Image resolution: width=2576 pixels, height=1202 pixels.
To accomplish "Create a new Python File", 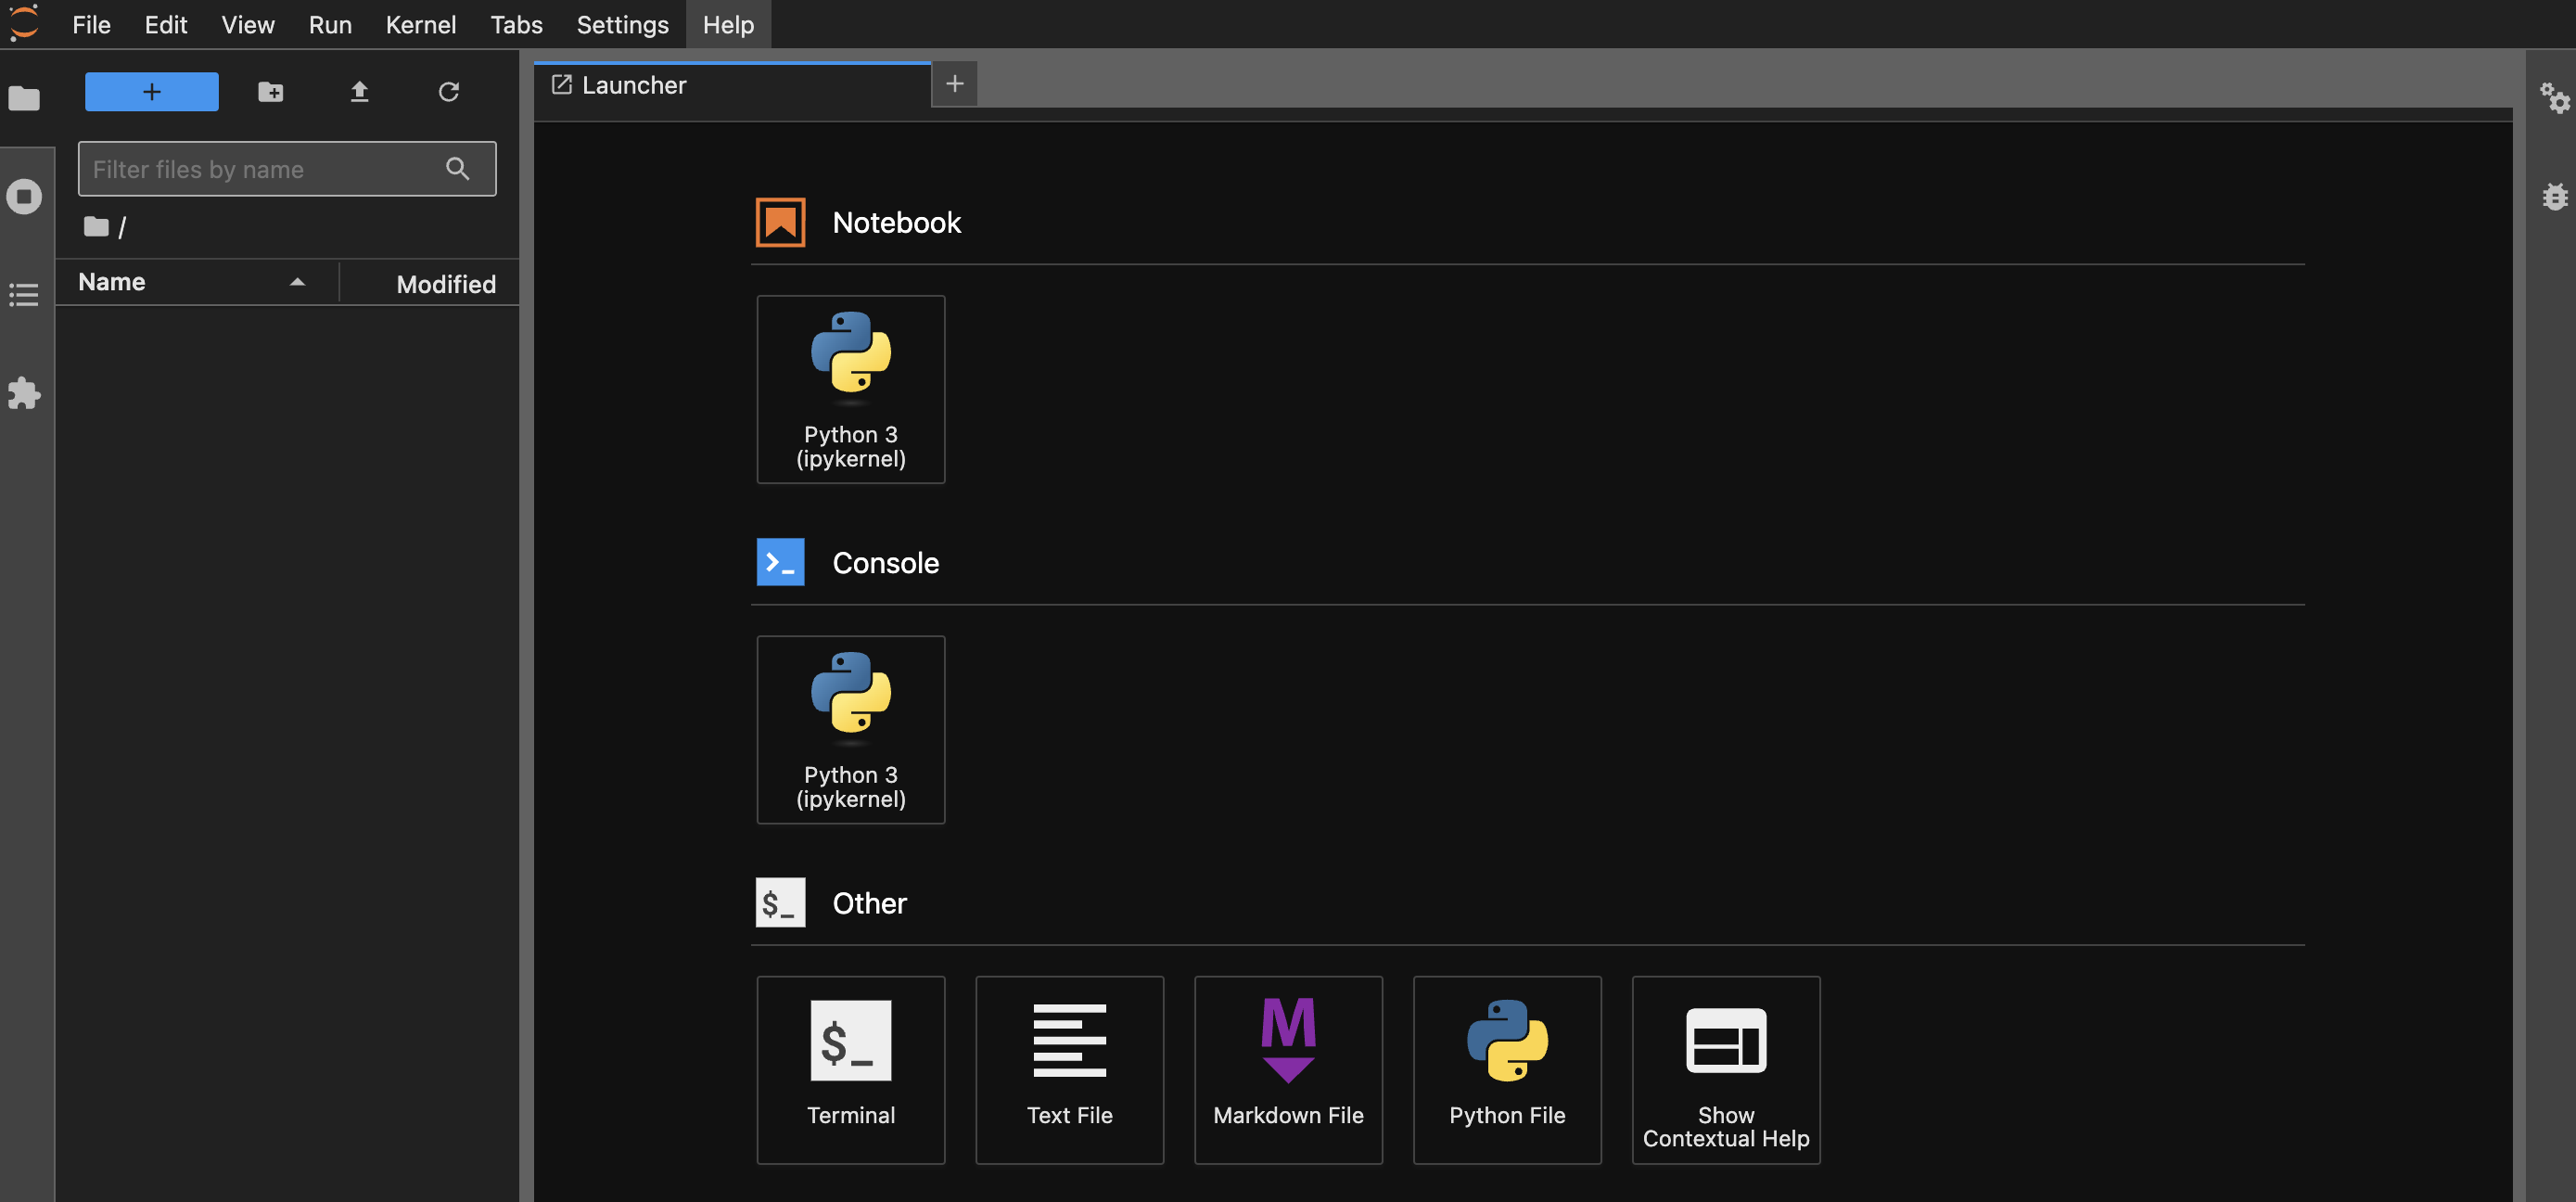I will click(x=1507, y=1070).
